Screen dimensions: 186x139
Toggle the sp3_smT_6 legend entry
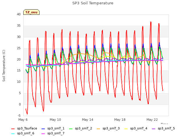(23, 133)
